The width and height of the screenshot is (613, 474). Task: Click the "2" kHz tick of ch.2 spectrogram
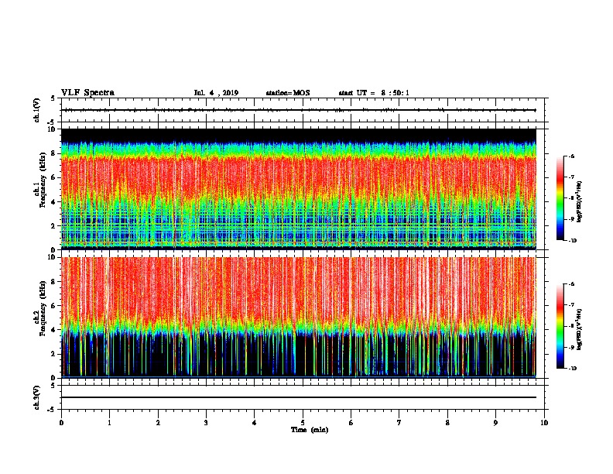pos(53,354)
